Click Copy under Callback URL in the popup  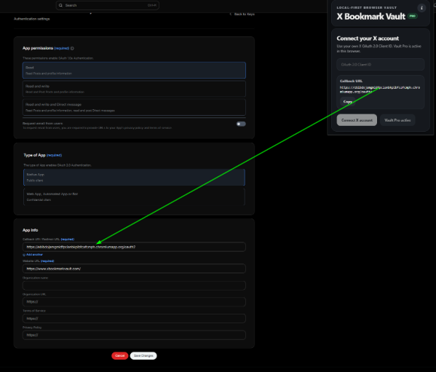(x=348, y=102)
